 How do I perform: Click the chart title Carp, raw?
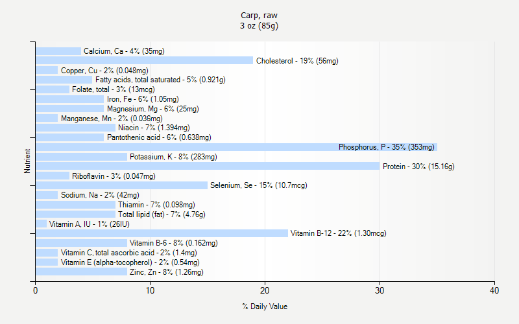(x=259, y=15)
